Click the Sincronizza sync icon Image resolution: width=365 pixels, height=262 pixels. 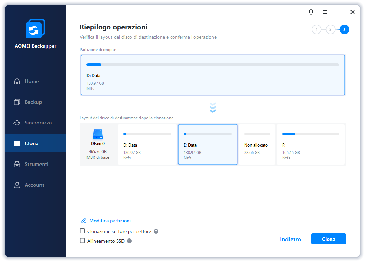click(x=17, y=123)
